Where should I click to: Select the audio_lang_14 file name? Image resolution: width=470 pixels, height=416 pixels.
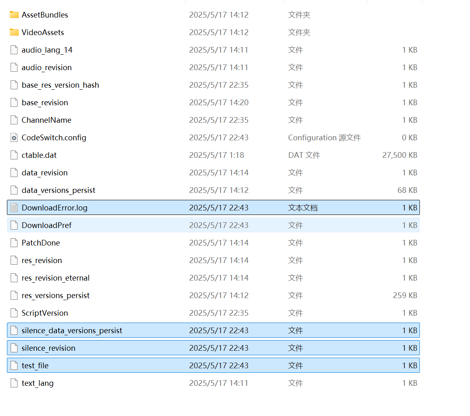click(47, 50)
